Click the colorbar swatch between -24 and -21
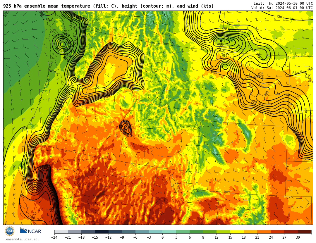 (61, 232)
